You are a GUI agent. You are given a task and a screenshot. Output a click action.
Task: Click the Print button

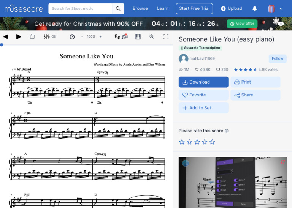(255, 82)
